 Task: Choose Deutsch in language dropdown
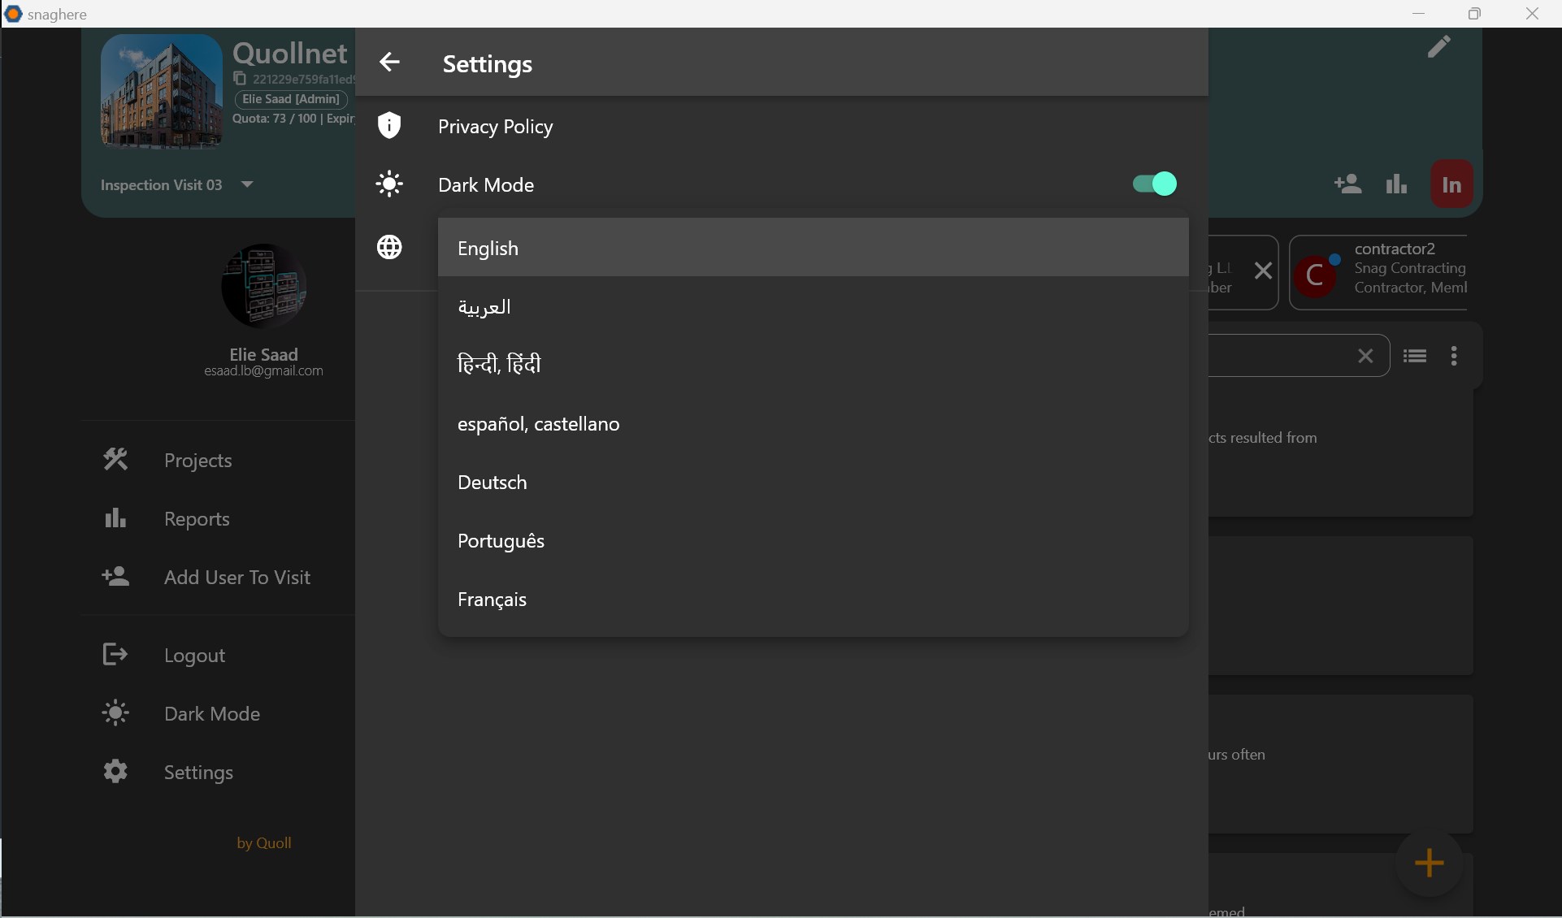click(492, 483)
